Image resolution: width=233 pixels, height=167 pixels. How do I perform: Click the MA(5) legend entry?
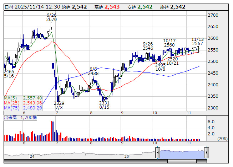click(x=23, y=98)
